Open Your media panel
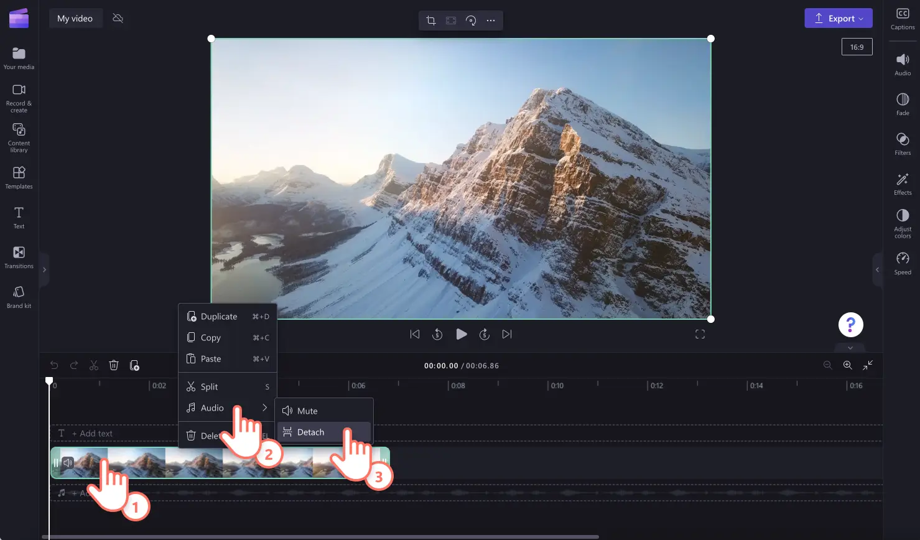Image resolution: width=920 pixels, height=540 pixels. 19,58
